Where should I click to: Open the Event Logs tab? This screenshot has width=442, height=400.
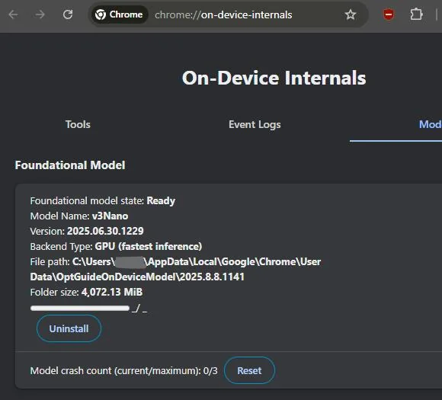click(x=255, y=124)
